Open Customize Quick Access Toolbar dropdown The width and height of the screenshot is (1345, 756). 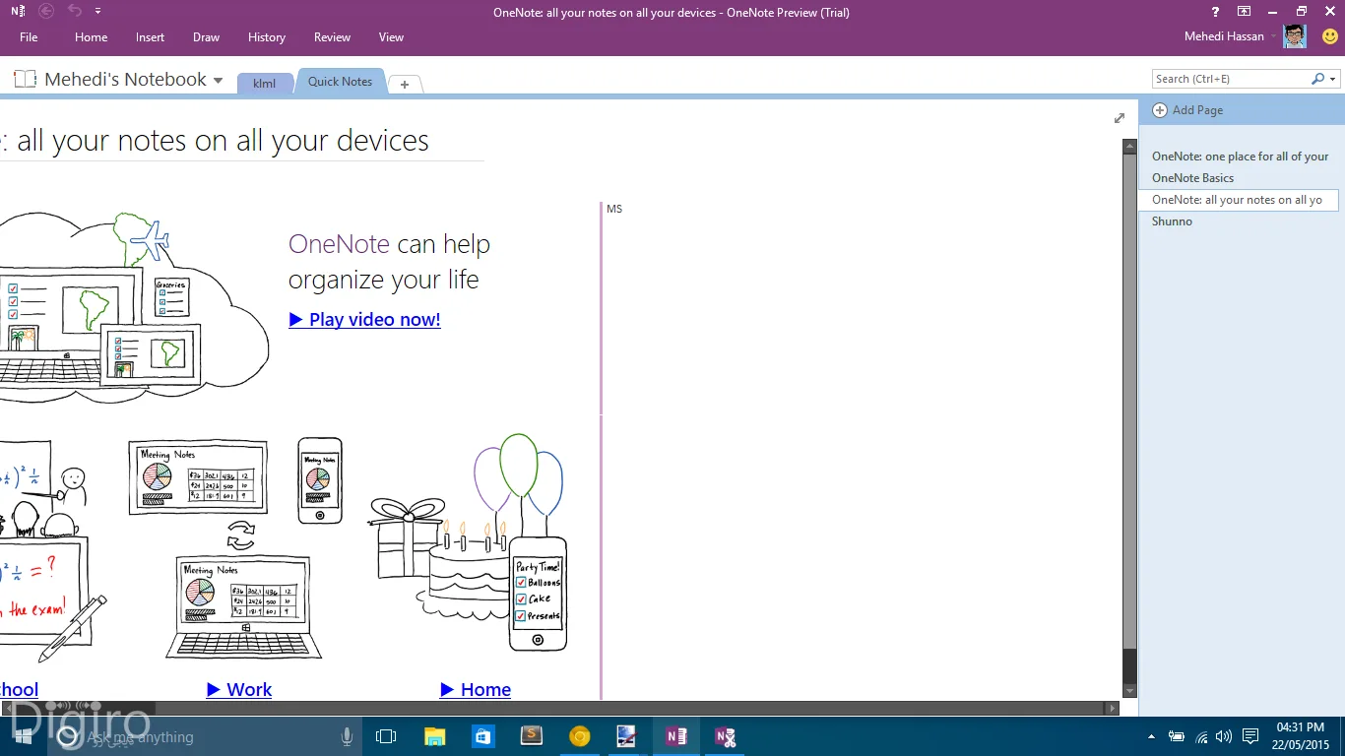[x=97, y=12]
